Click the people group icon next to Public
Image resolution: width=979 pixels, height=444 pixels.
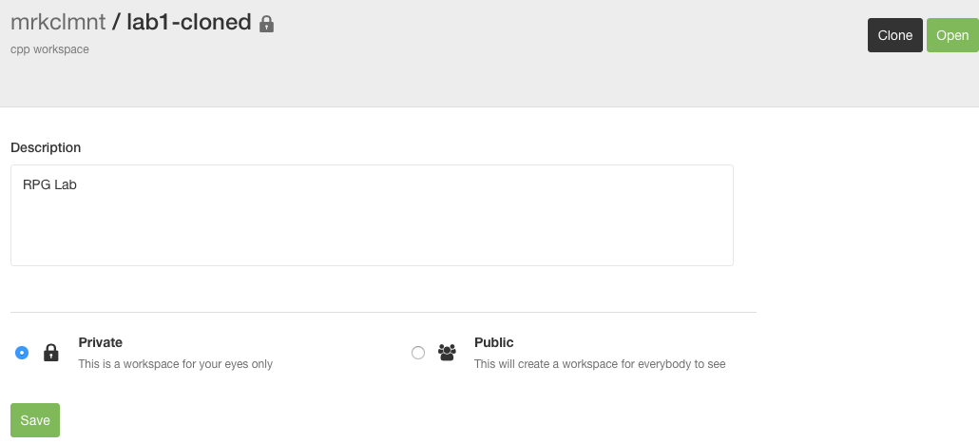pyautogui.click(x=447, y=353)
